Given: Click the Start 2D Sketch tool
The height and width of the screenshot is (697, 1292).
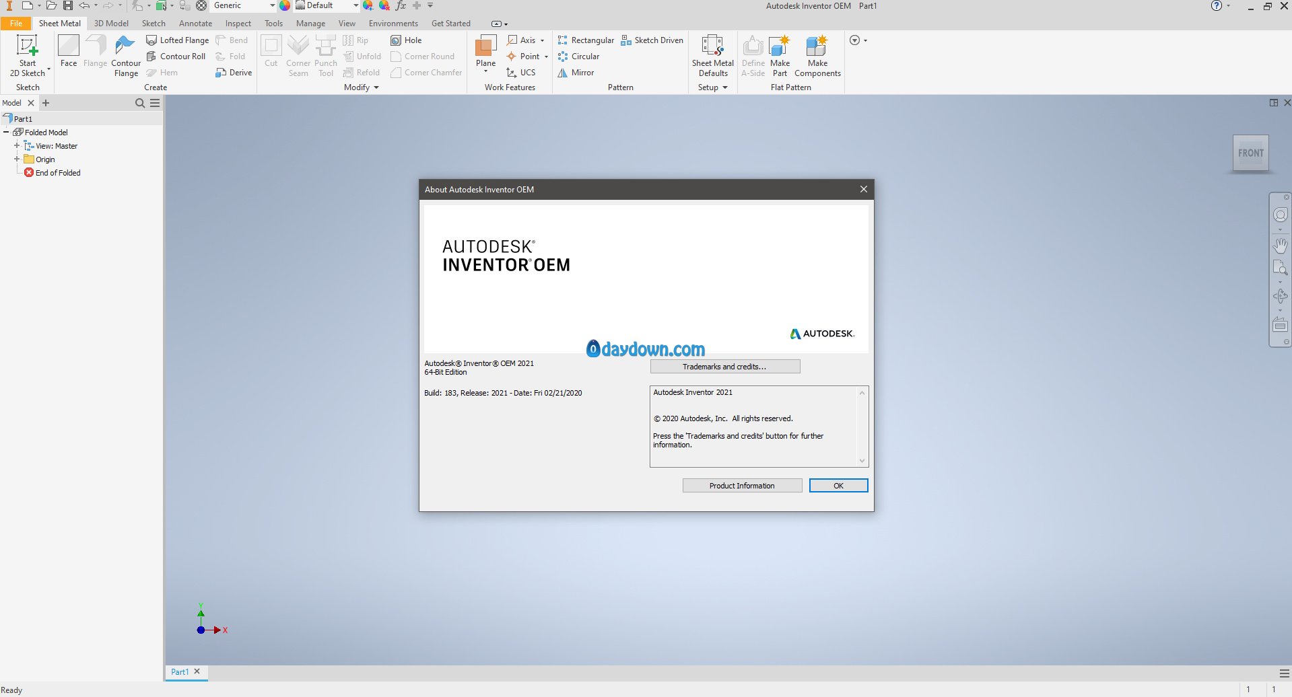Looking at the screenshot, I should (x=28, y=56).
